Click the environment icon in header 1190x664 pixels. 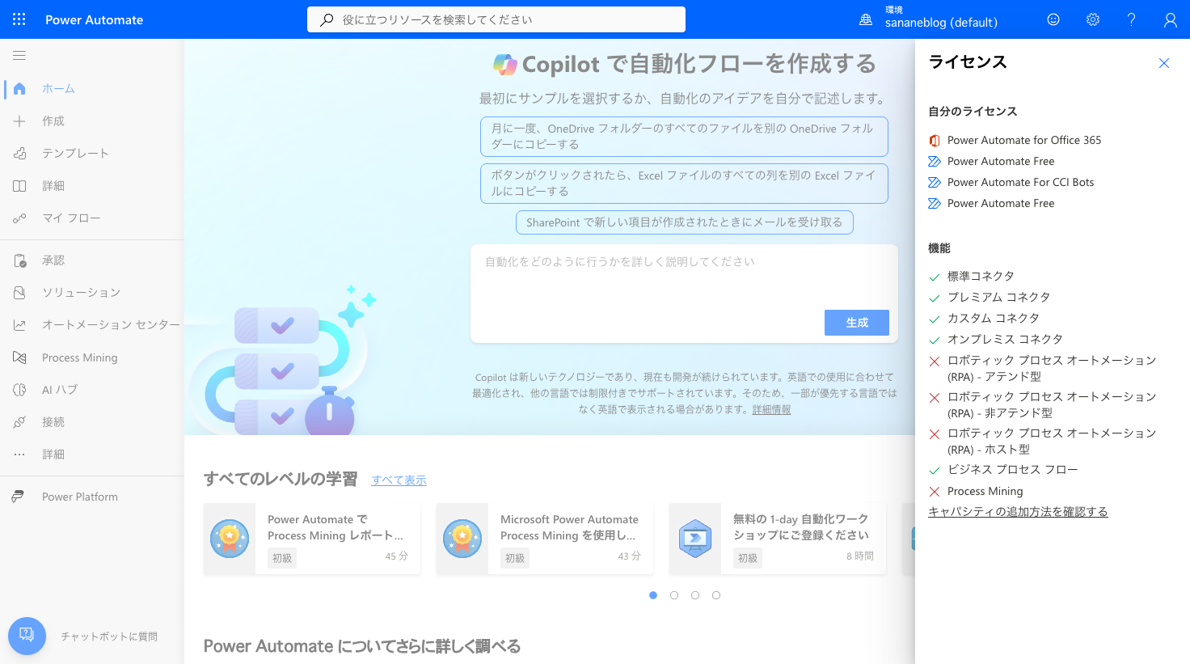pos(866,19)
